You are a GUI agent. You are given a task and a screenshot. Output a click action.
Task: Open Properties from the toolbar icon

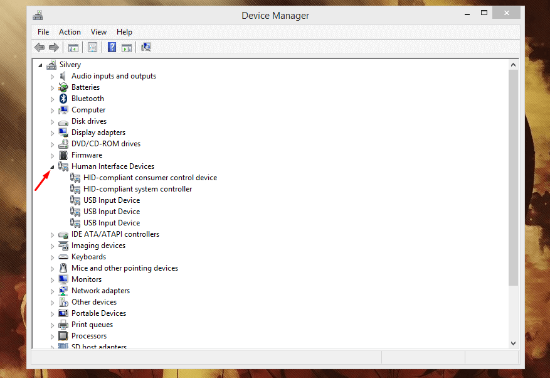93,47
